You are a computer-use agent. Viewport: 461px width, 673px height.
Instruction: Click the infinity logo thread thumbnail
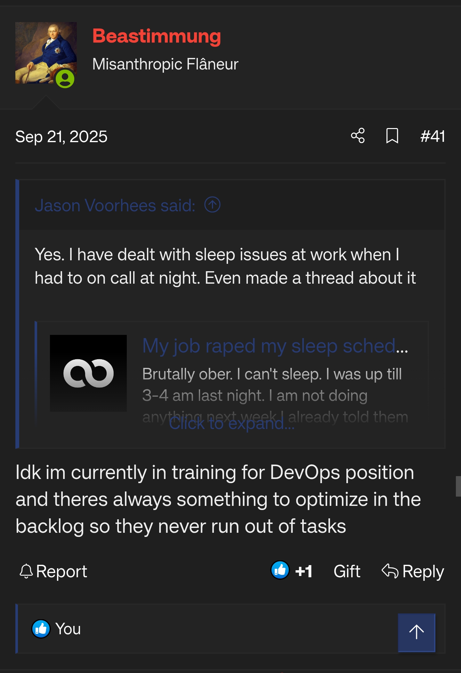pos(89,373)
